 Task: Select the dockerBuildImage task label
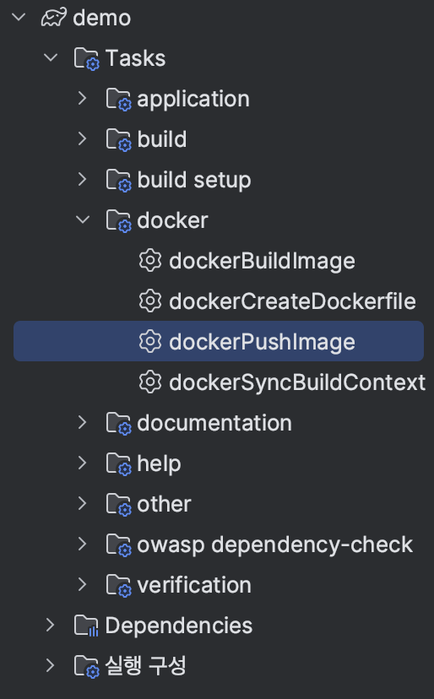(262, 261)
